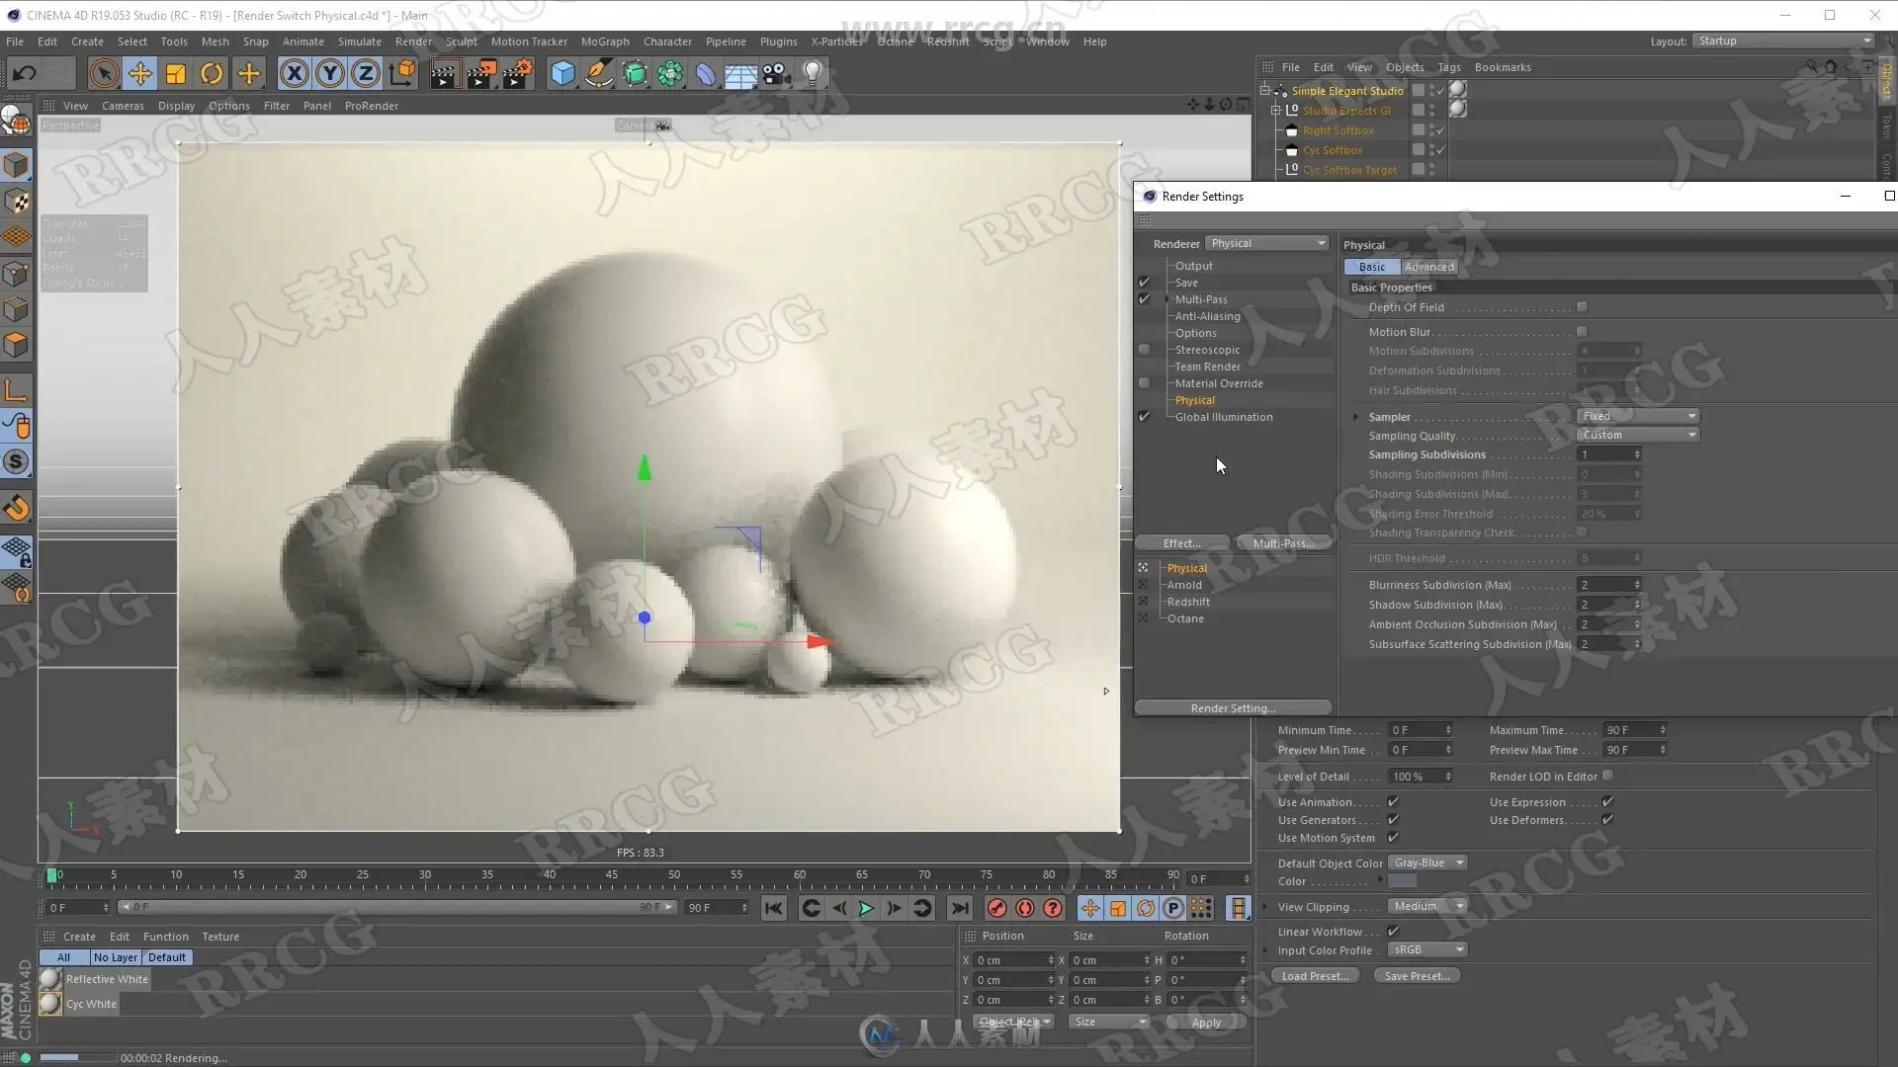The image size is (1898, 1067).
Task: Add a Cube primitive object
Action: 562,73
